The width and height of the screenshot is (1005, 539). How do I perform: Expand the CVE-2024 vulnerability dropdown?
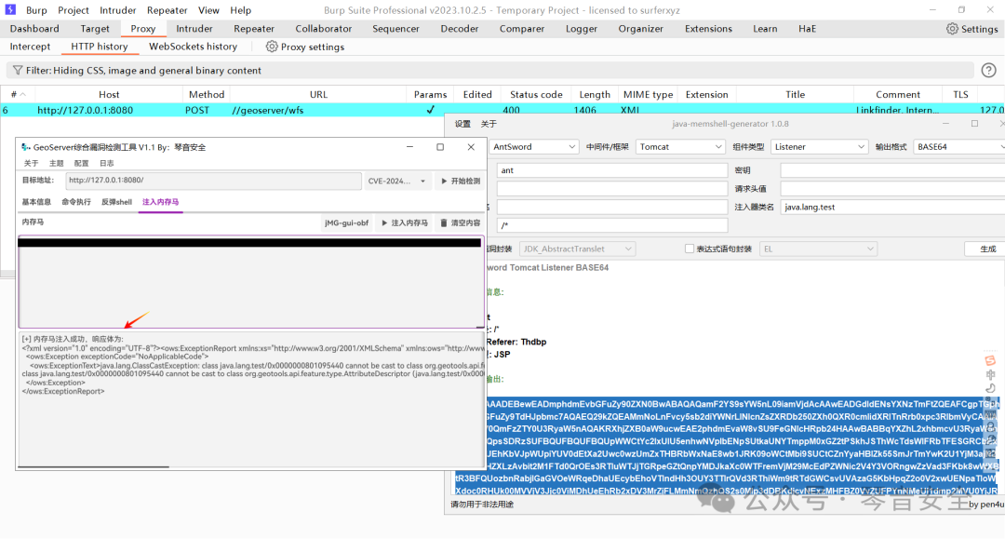point(397,182)
